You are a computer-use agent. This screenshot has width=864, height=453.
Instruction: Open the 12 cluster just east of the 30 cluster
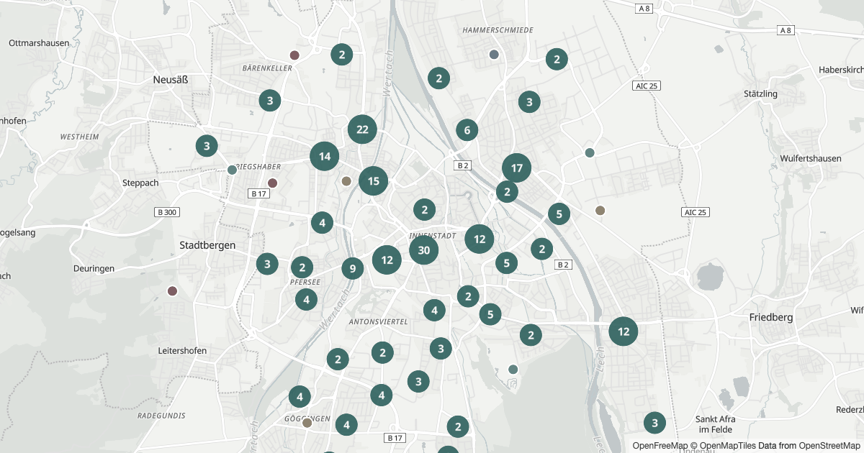480,239
